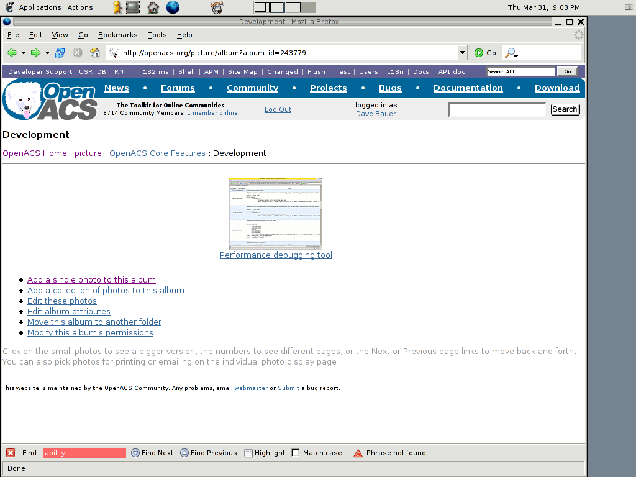Click inside the Search API input field
Viewport: 636px width, 477px height.
pyautogui.click(x=520, y=71)
